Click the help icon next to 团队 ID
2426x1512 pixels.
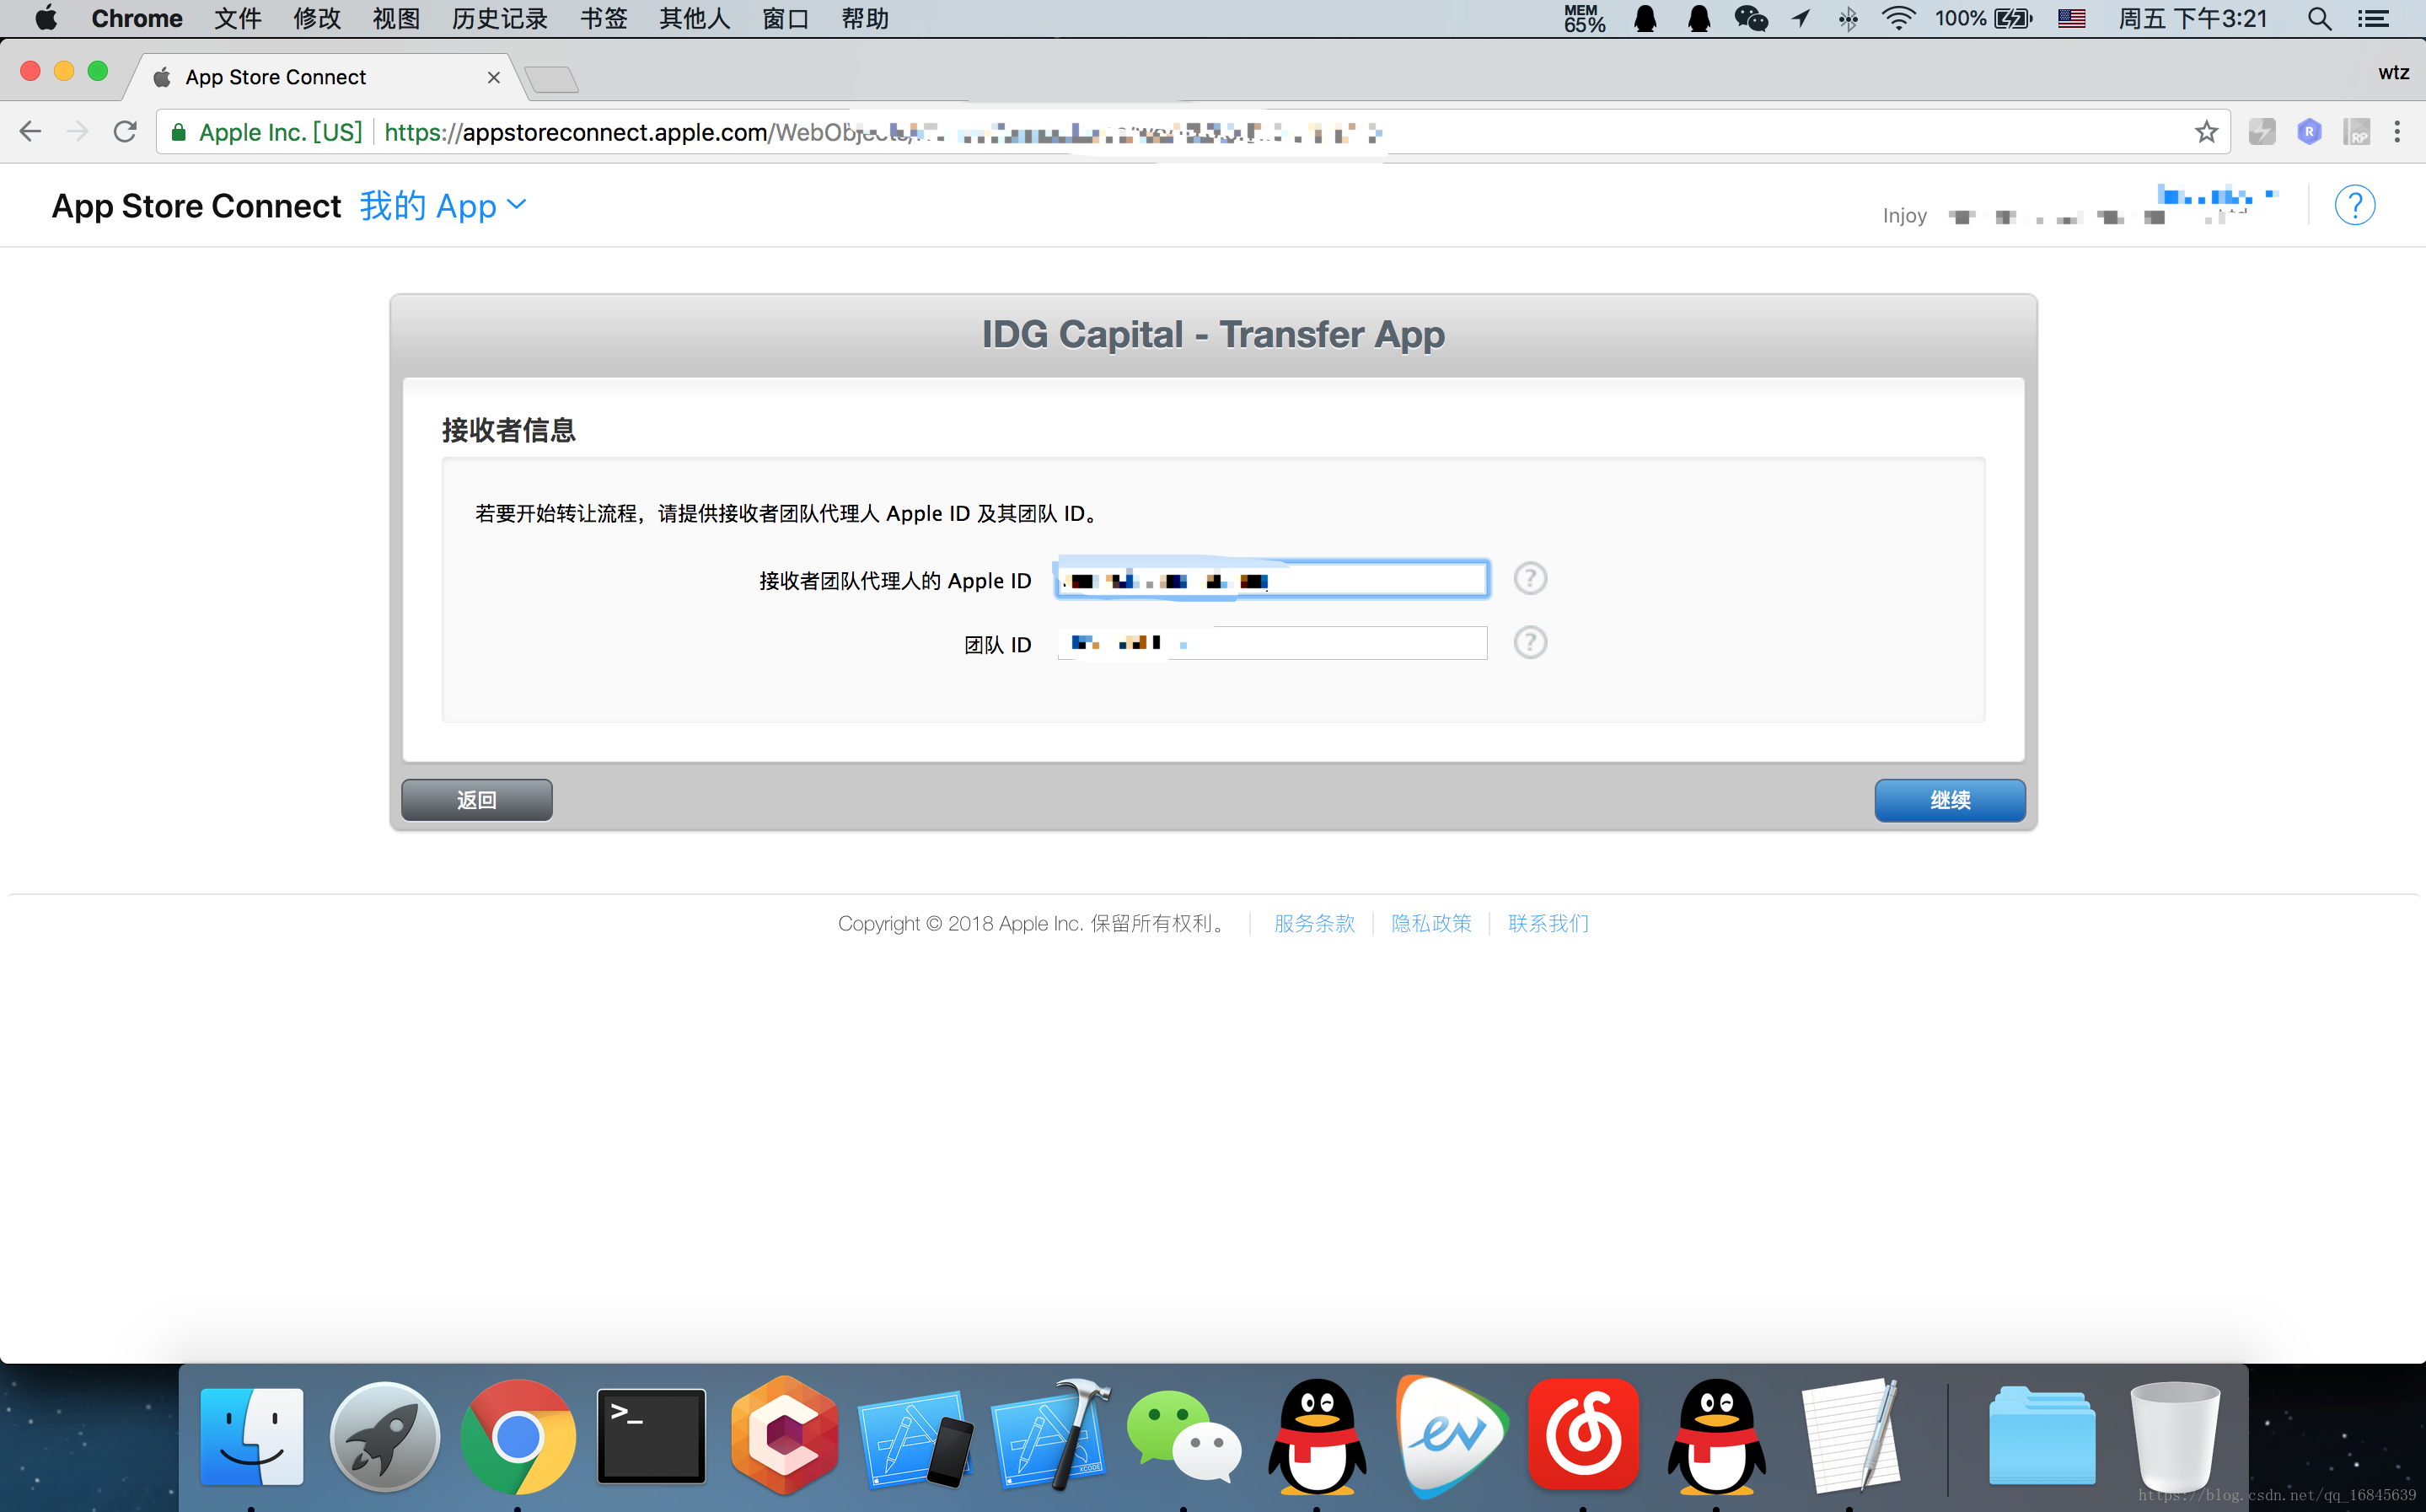(1531, 641)
